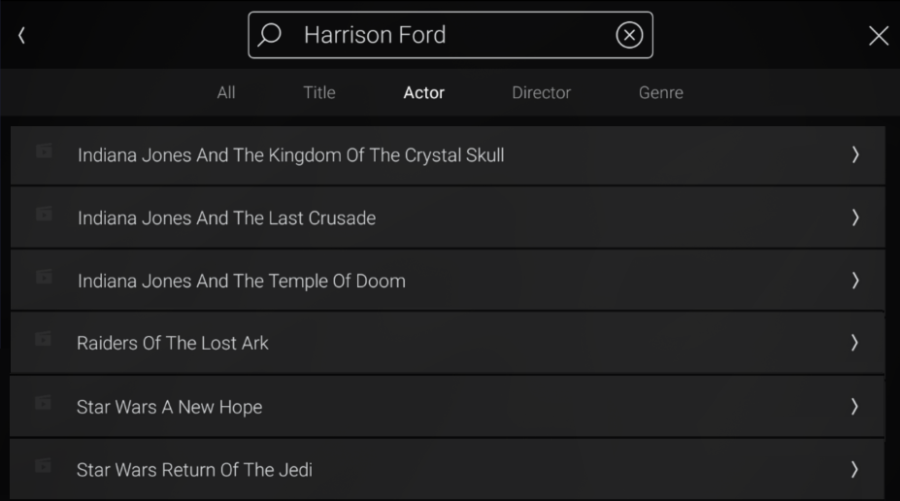Switch to the All tab

[x=226, y=92]
